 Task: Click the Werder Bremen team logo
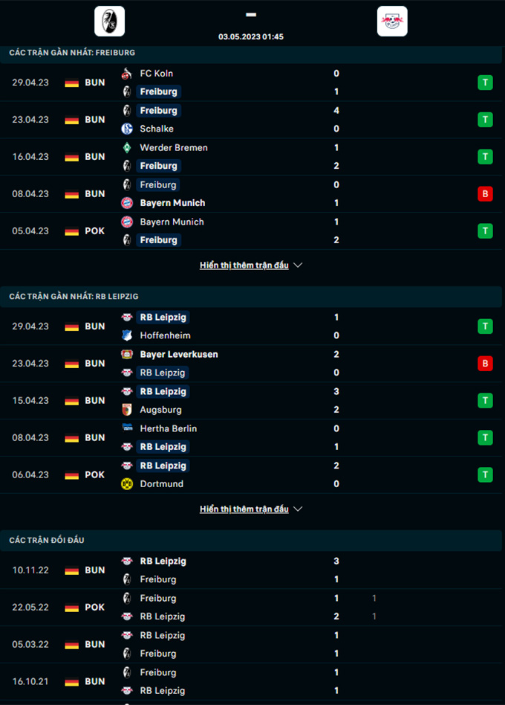tap(127, 147)
